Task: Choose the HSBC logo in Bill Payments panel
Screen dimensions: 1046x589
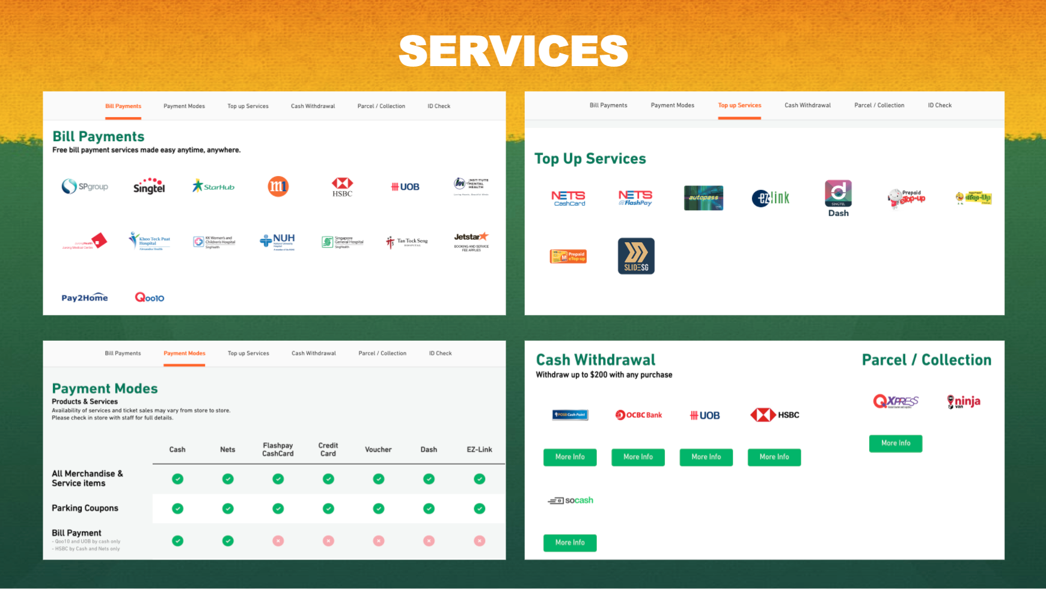Action: point(342,187)
